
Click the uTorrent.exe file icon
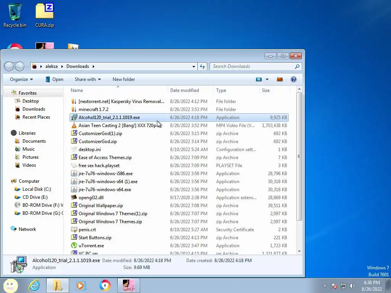point(74,246)
